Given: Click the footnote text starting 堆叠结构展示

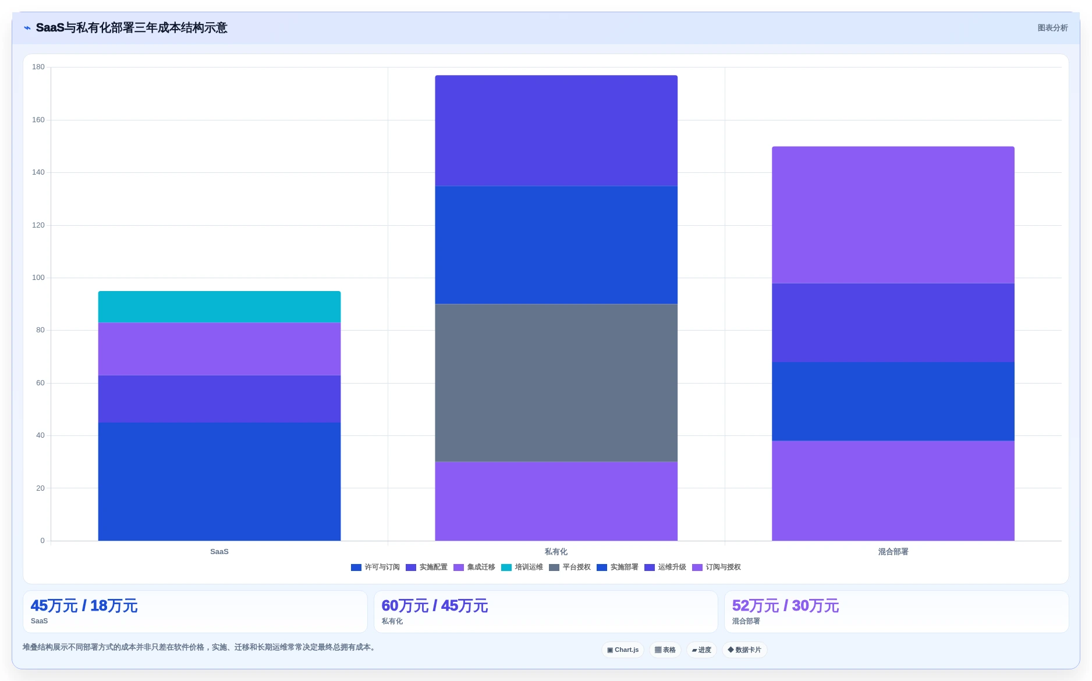Looking at the screenshot, I should pos(200,647).
